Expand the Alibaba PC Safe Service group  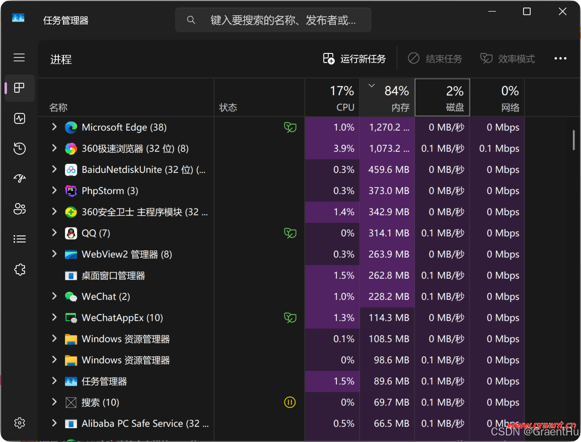(54, 423)
